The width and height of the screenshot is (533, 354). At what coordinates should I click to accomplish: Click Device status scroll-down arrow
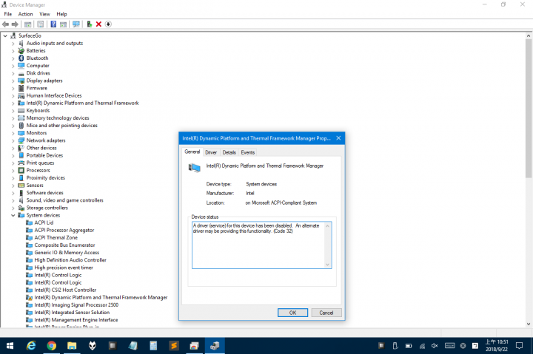click(328, 265)
